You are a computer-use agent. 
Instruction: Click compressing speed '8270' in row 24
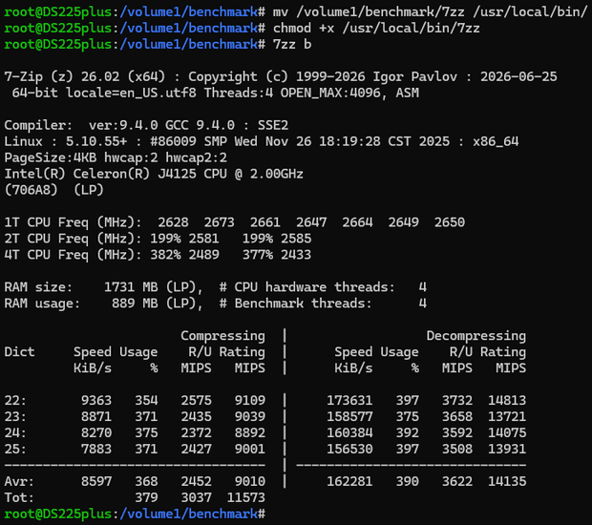96,433
